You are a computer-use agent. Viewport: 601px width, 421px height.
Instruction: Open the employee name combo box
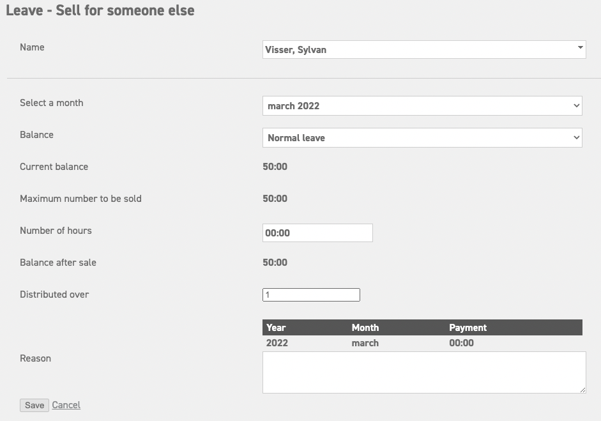424,49
